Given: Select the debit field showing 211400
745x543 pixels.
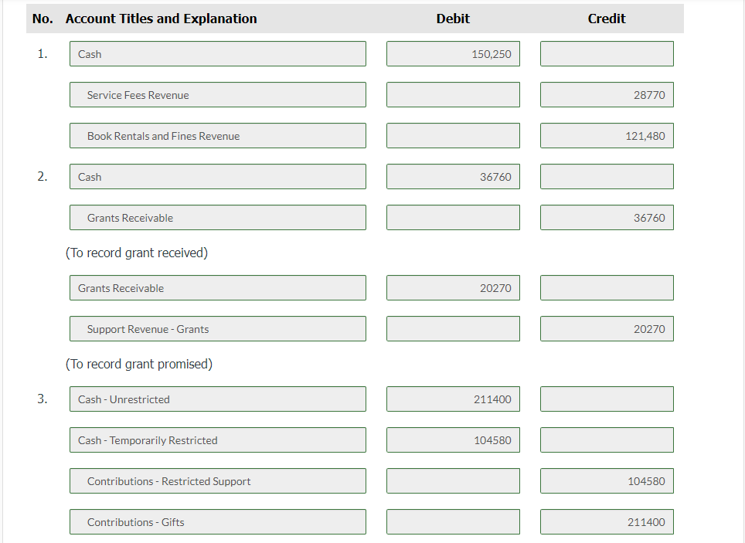Looking at the screenshot, I should click(453, 399).
